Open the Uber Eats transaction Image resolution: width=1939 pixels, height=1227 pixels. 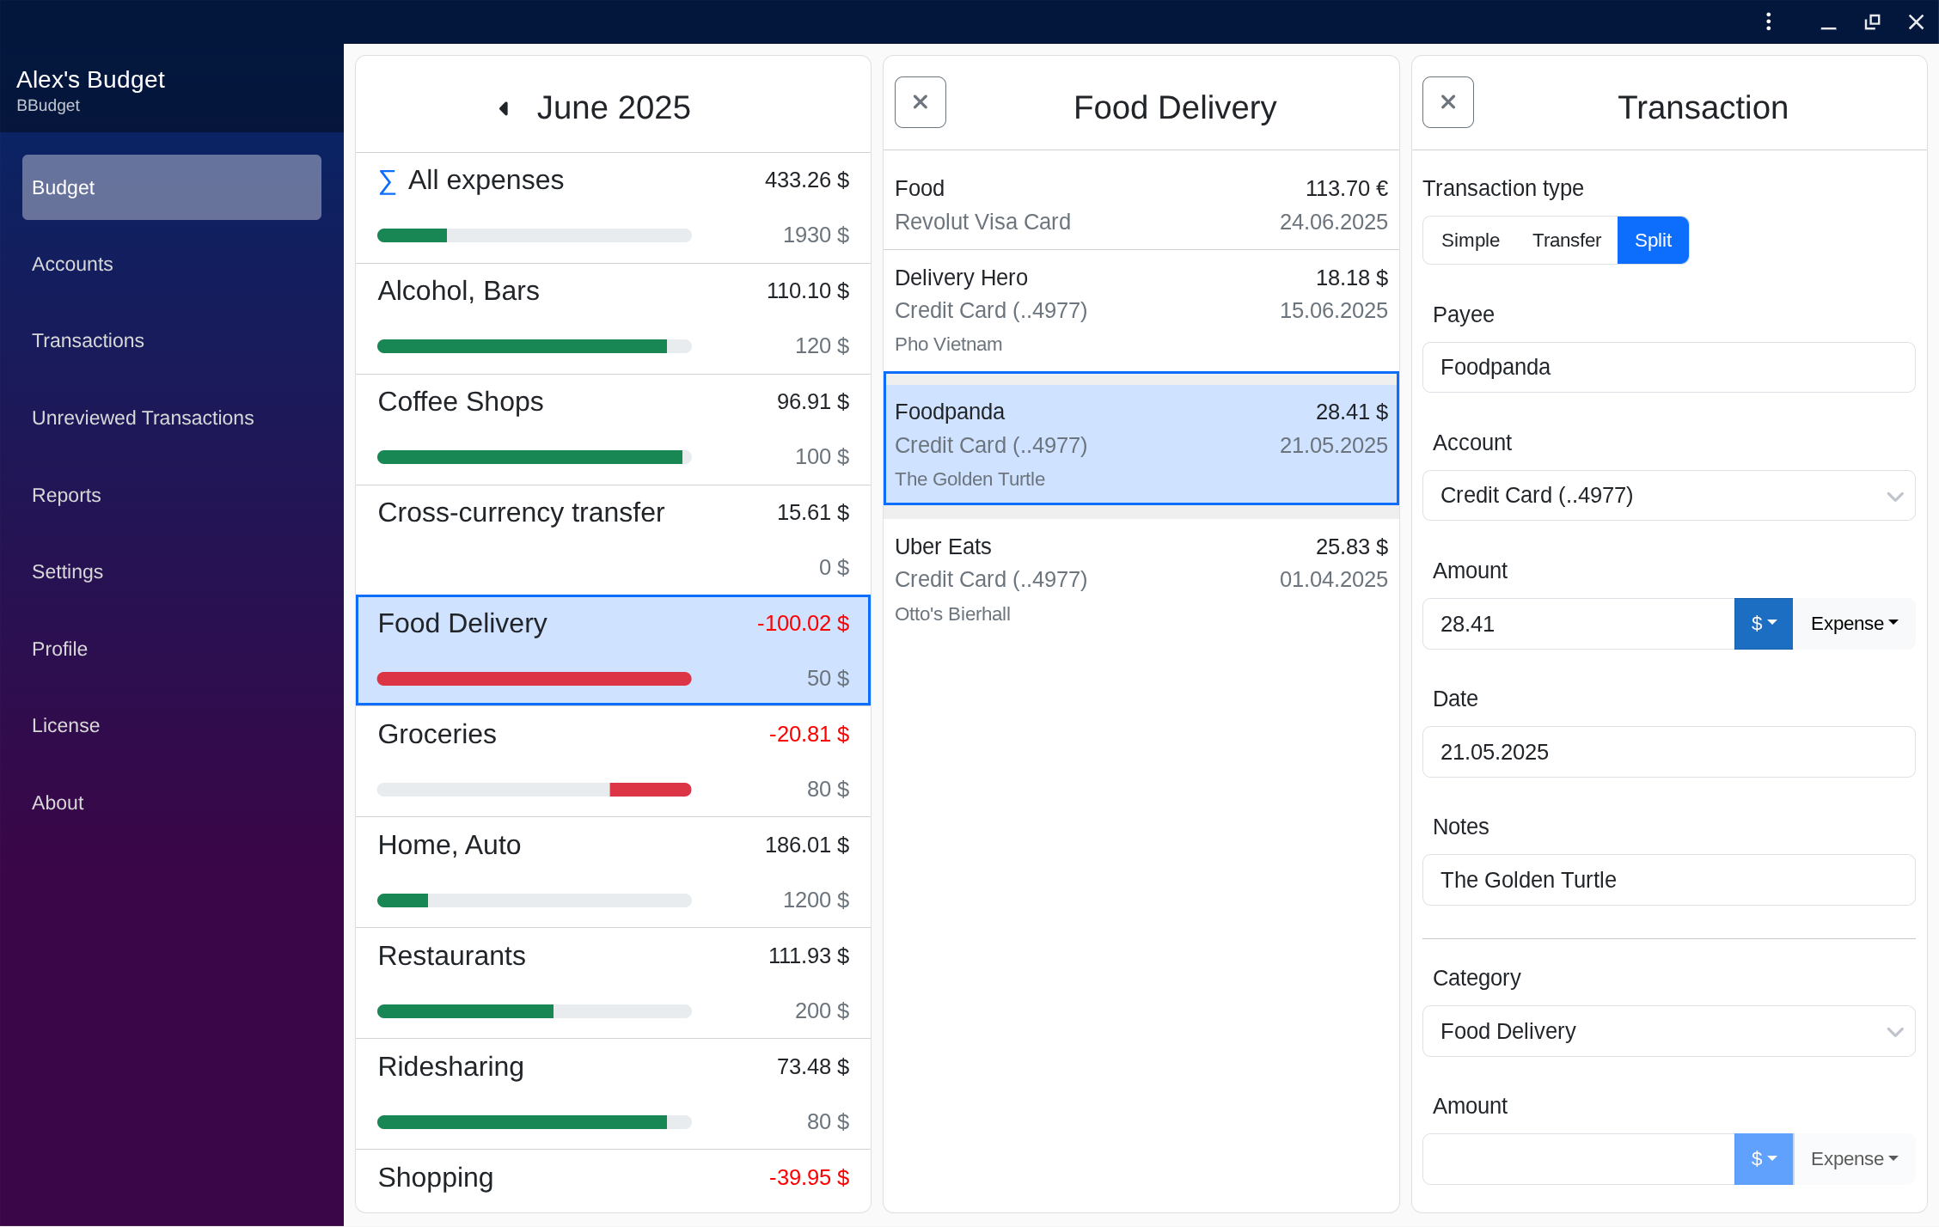click(x=1141, y=580)
